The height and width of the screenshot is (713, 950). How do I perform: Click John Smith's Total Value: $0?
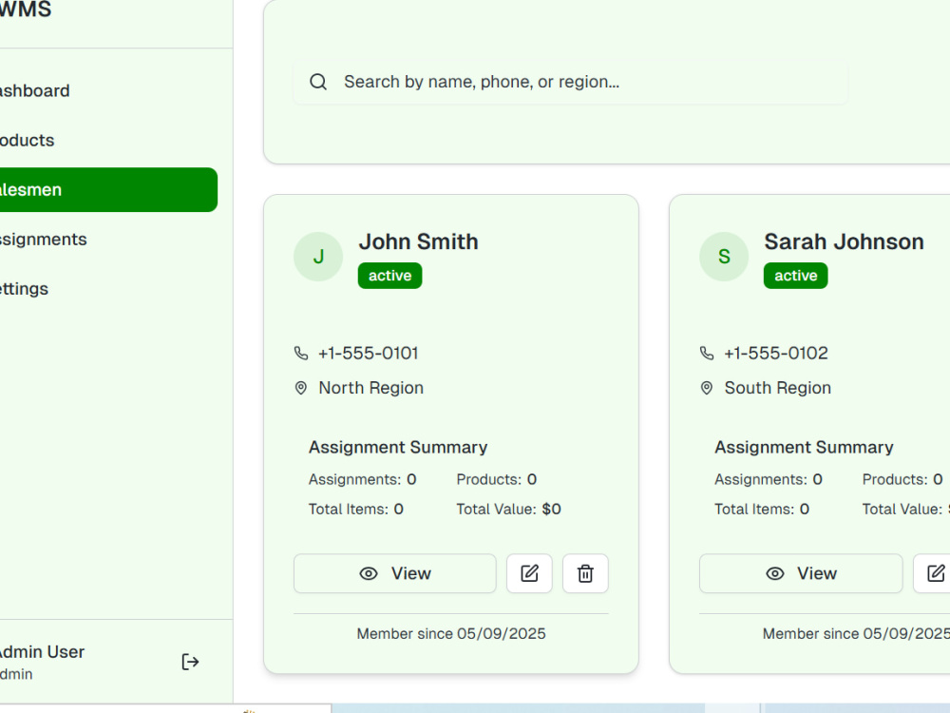tap(509, 510)
